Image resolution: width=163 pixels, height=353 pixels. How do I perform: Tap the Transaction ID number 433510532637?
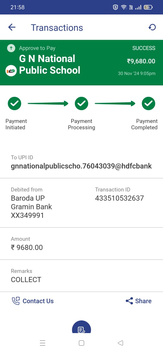[x=119, y=198]
